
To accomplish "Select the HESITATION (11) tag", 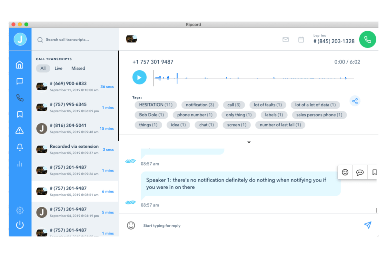I will [155, 104].
